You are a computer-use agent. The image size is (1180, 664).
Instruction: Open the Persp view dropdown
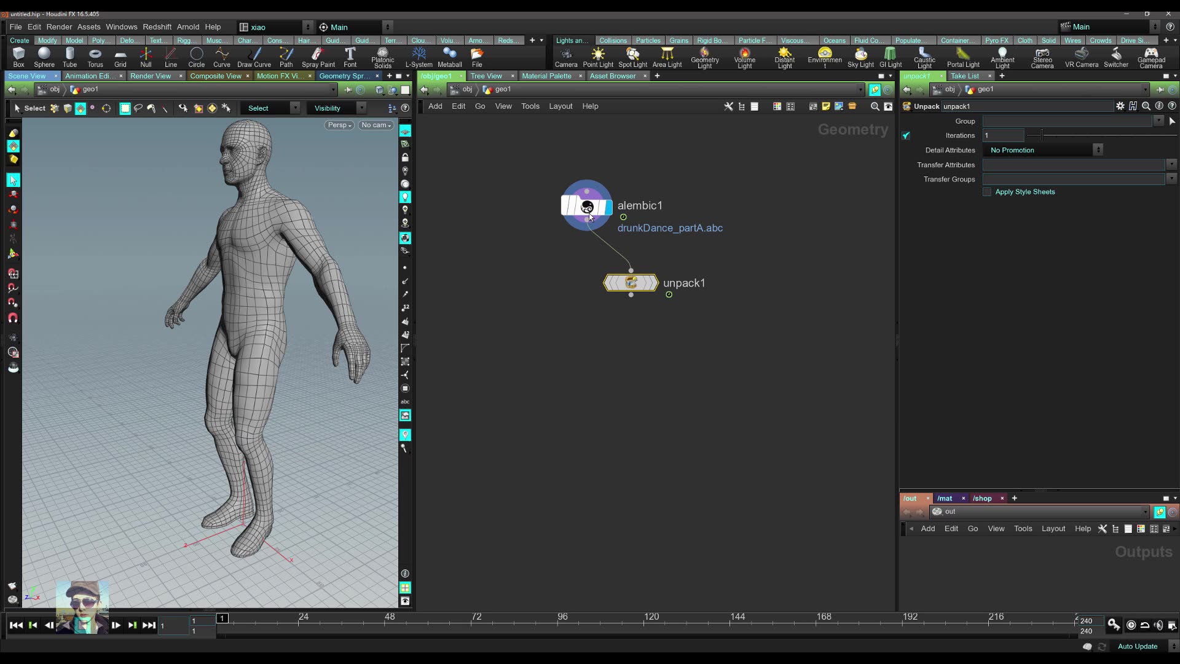point(339,125)
